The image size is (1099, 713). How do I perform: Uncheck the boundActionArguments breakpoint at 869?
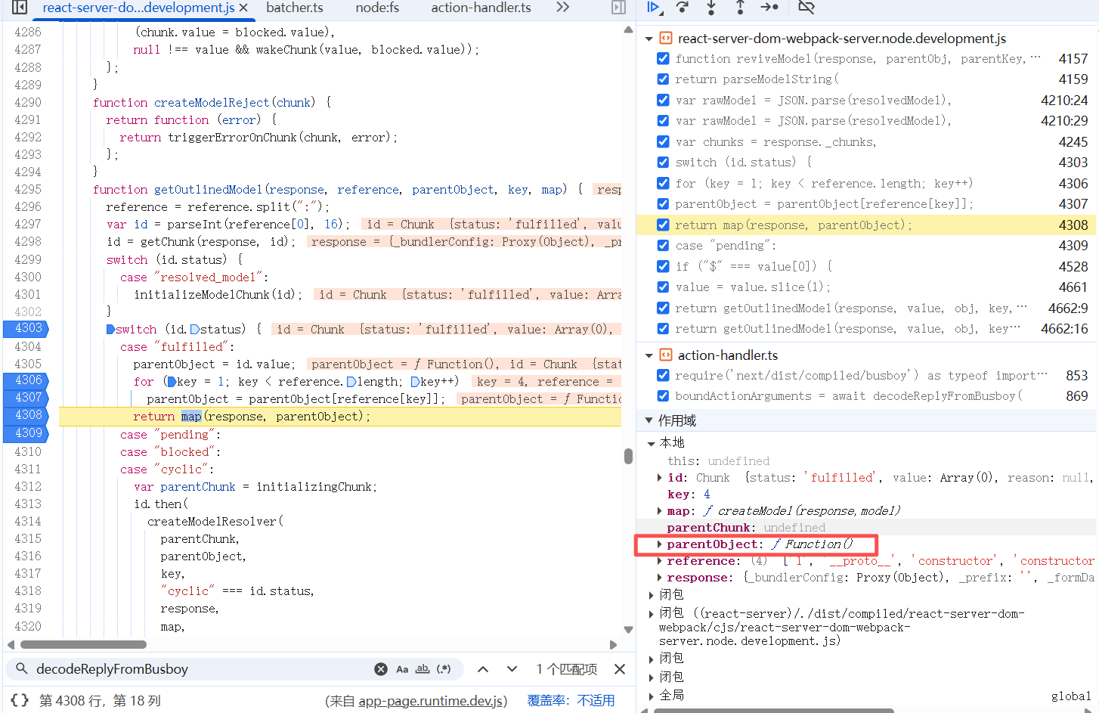click(663, 395)
